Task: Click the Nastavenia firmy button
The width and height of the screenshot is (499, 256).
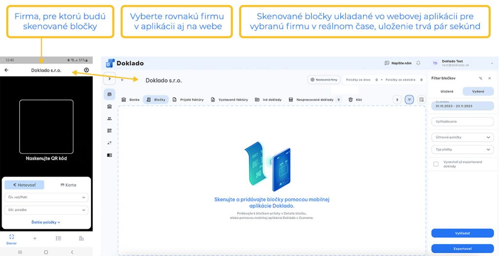Action: [324, 79]
